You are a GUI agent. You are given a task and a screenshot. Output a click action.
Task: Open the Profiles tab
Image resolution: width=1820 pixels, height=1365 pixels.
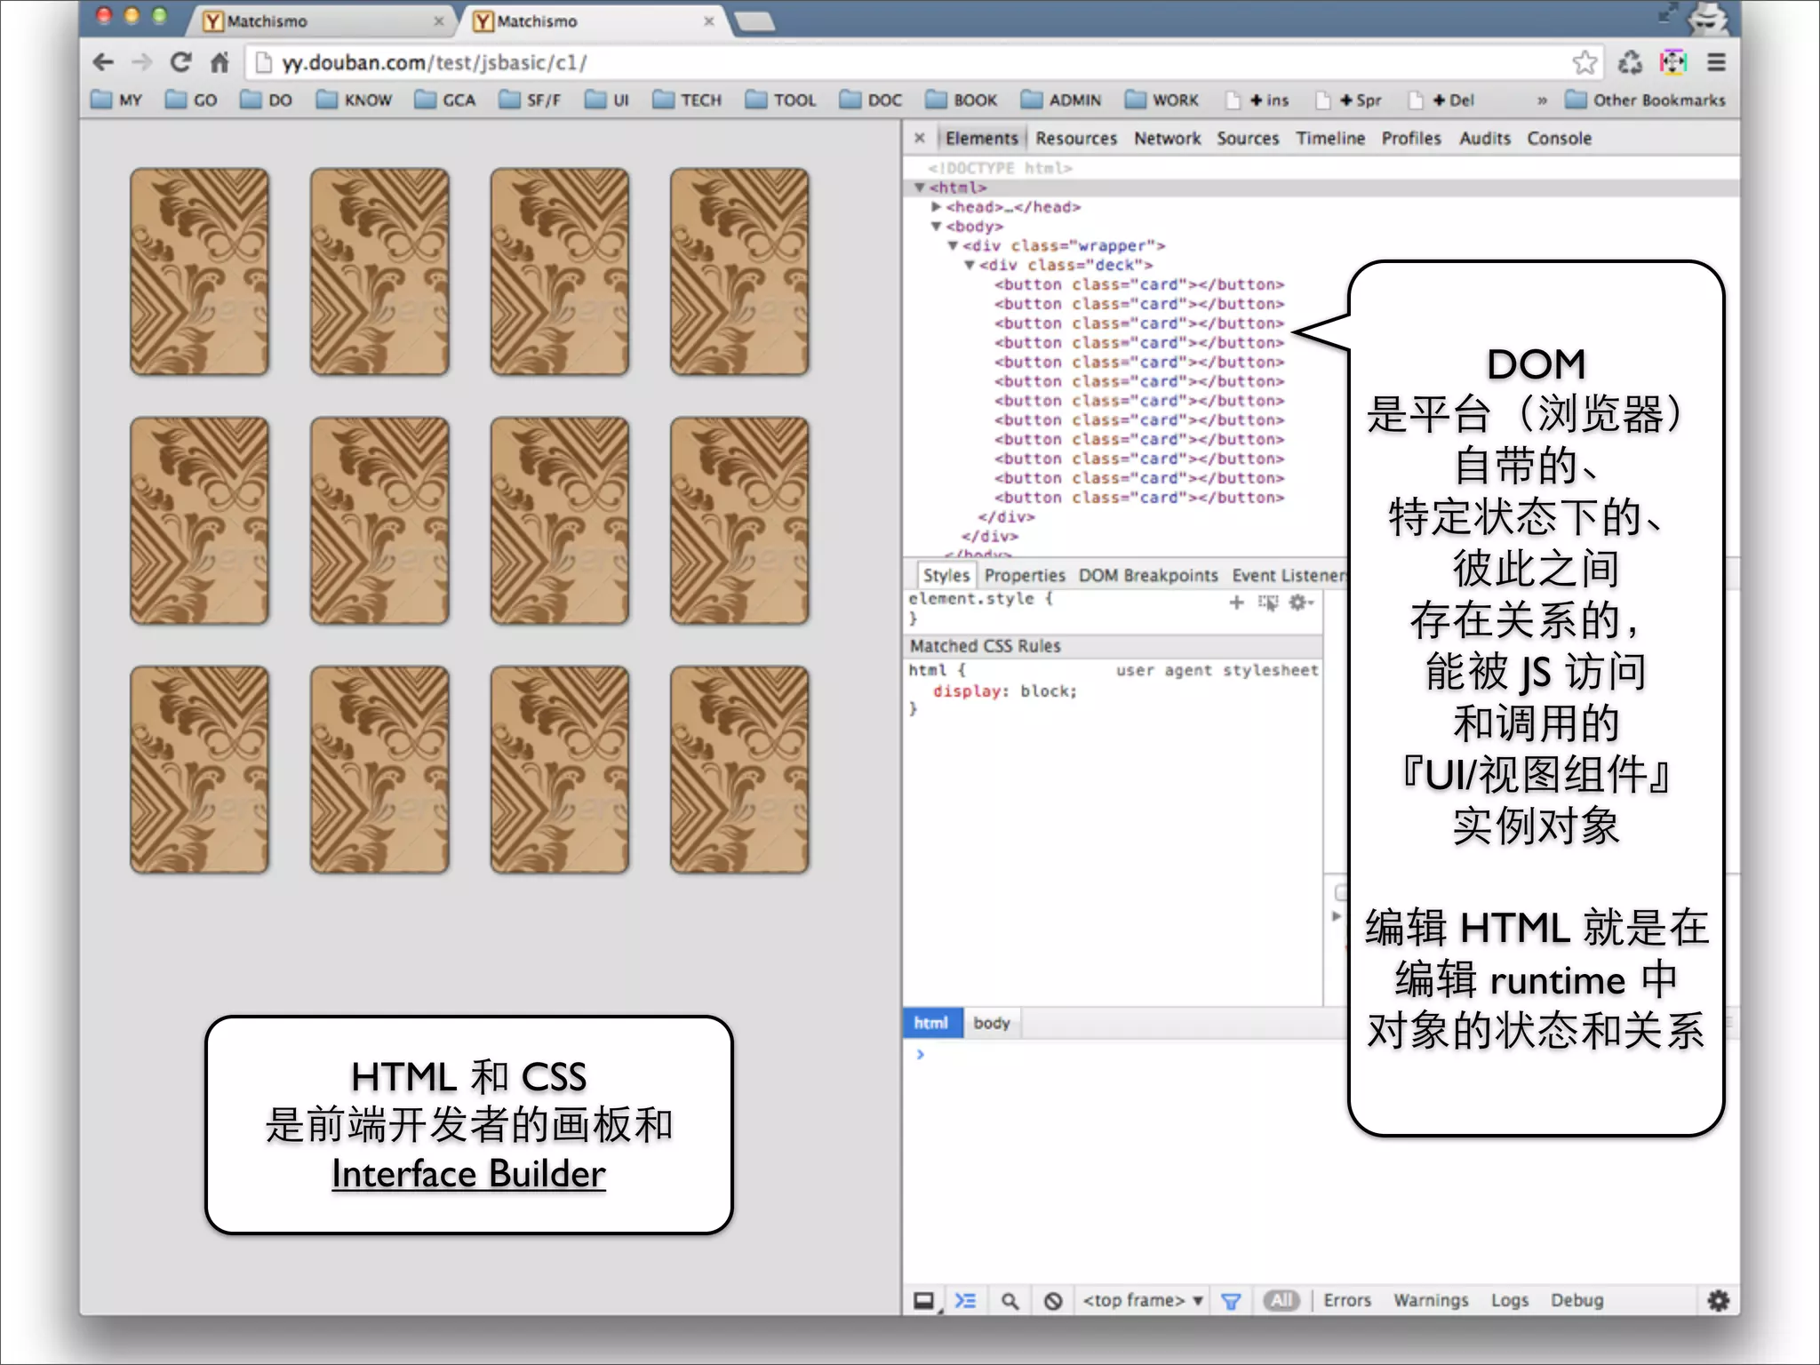pyautogui.click(x=1411, y=138)
